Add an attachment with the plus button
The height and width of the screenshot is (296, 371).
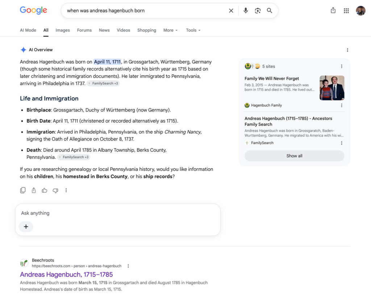(x=26, y=227)
